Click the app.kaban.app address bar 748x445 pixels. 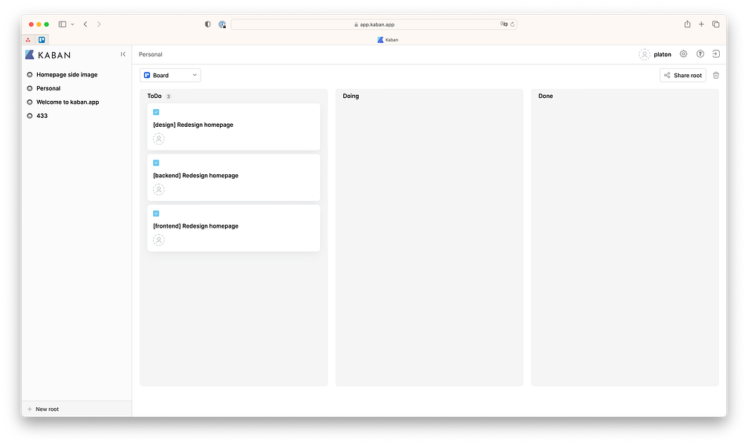click(x=374, y=24)
